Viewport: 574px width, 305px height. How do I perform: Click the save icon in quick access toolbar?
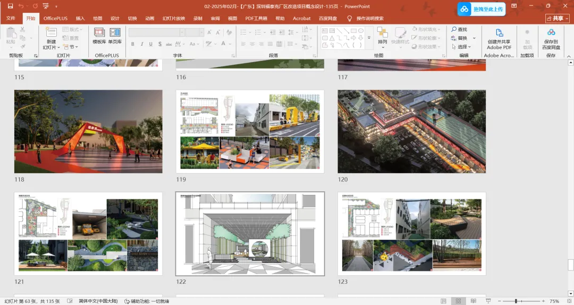click(x=10, y=6)
